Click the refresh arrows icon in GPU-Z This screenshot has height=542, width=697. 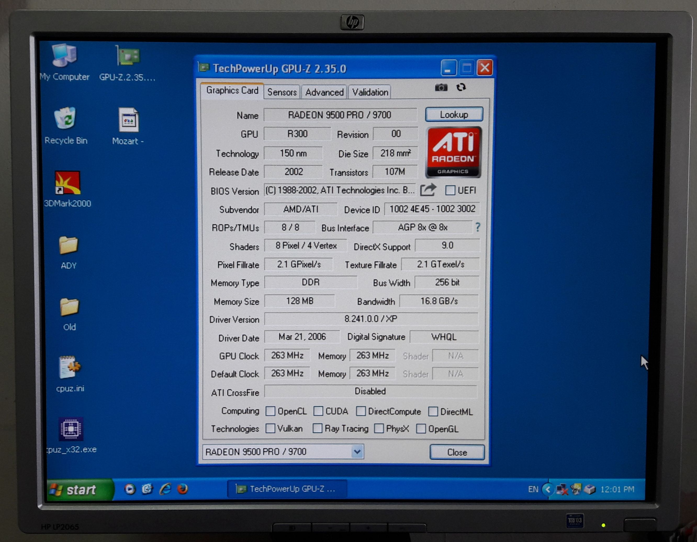pos(461,87)
